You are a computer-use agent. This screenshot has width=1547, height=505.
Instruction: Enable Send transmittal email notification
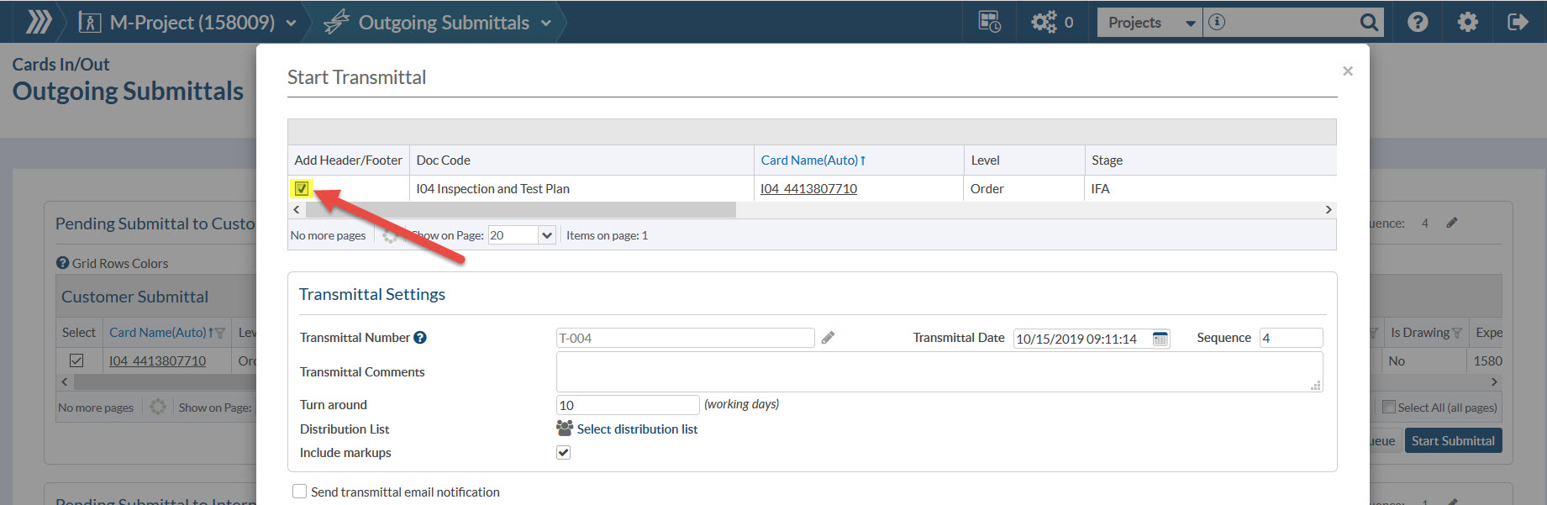pyautogui.click(x=299, y=492)
